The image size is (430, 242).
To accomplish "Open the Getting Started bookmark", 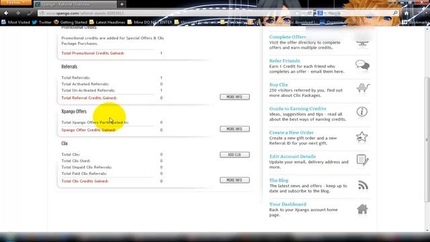I will [71, 22].
